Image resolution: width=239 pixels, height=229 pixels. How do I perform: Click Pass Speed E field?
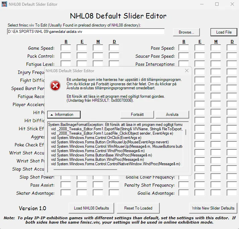(200, 48)
